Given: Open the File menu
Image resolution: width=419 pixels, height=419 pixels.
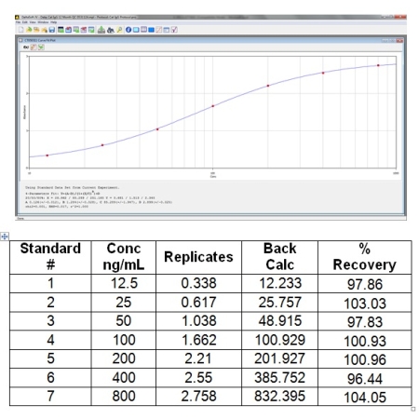Looking at the screenshot, I should [18, 22].
